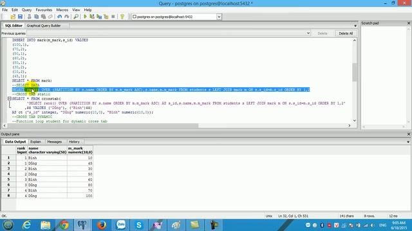This screenshot has height=231, width=412.
Task: Undo the last edit with the blue arrow
Action: (x=60, y=17)
